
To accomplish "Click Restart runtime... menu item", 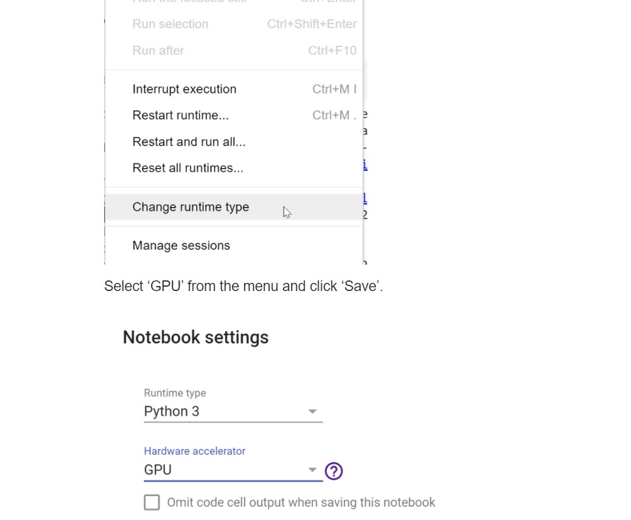I will pos(181,115).
